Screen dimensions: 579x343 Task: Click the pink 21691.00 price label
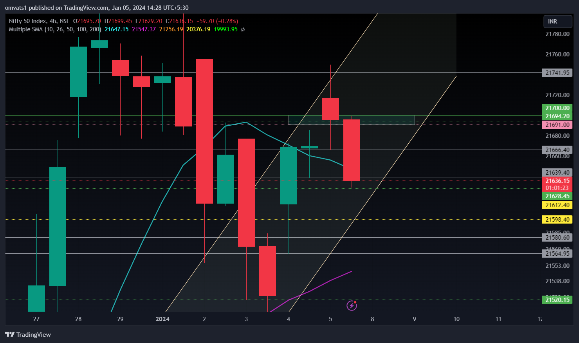(557, 125)
